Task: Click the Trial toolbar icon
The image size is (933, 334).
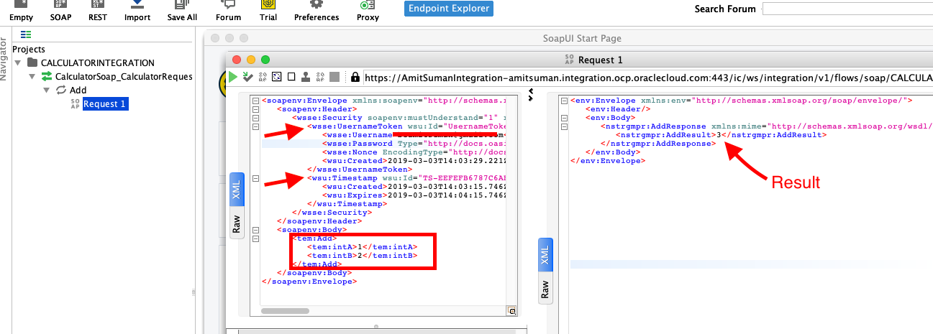Action: pyautogui.click(x=268, y=11)
